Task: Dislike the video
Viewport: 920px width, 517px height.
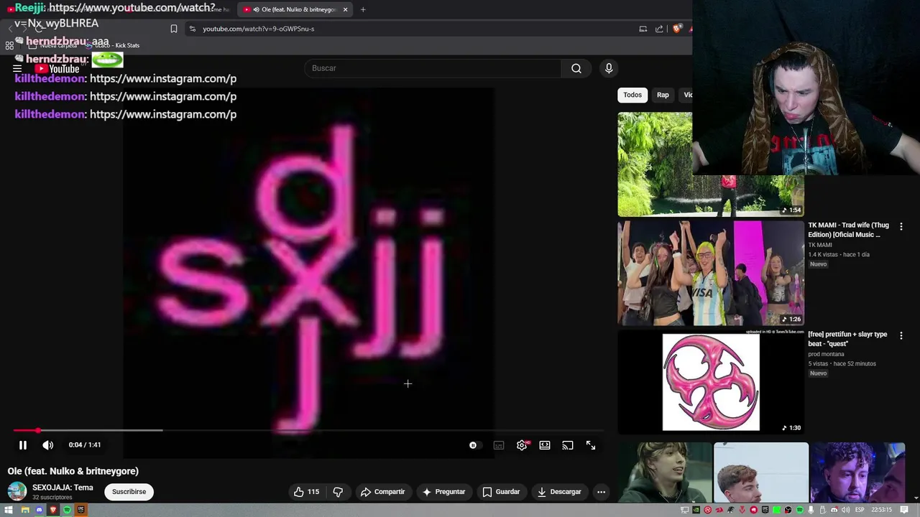Action: click(x=338, y=492)
